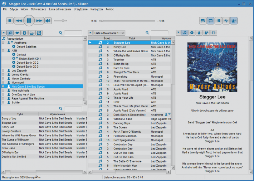Screen dimensions: 254x181
Task: Collapse the Anathema artist node
Action: [x=3, y=43]
